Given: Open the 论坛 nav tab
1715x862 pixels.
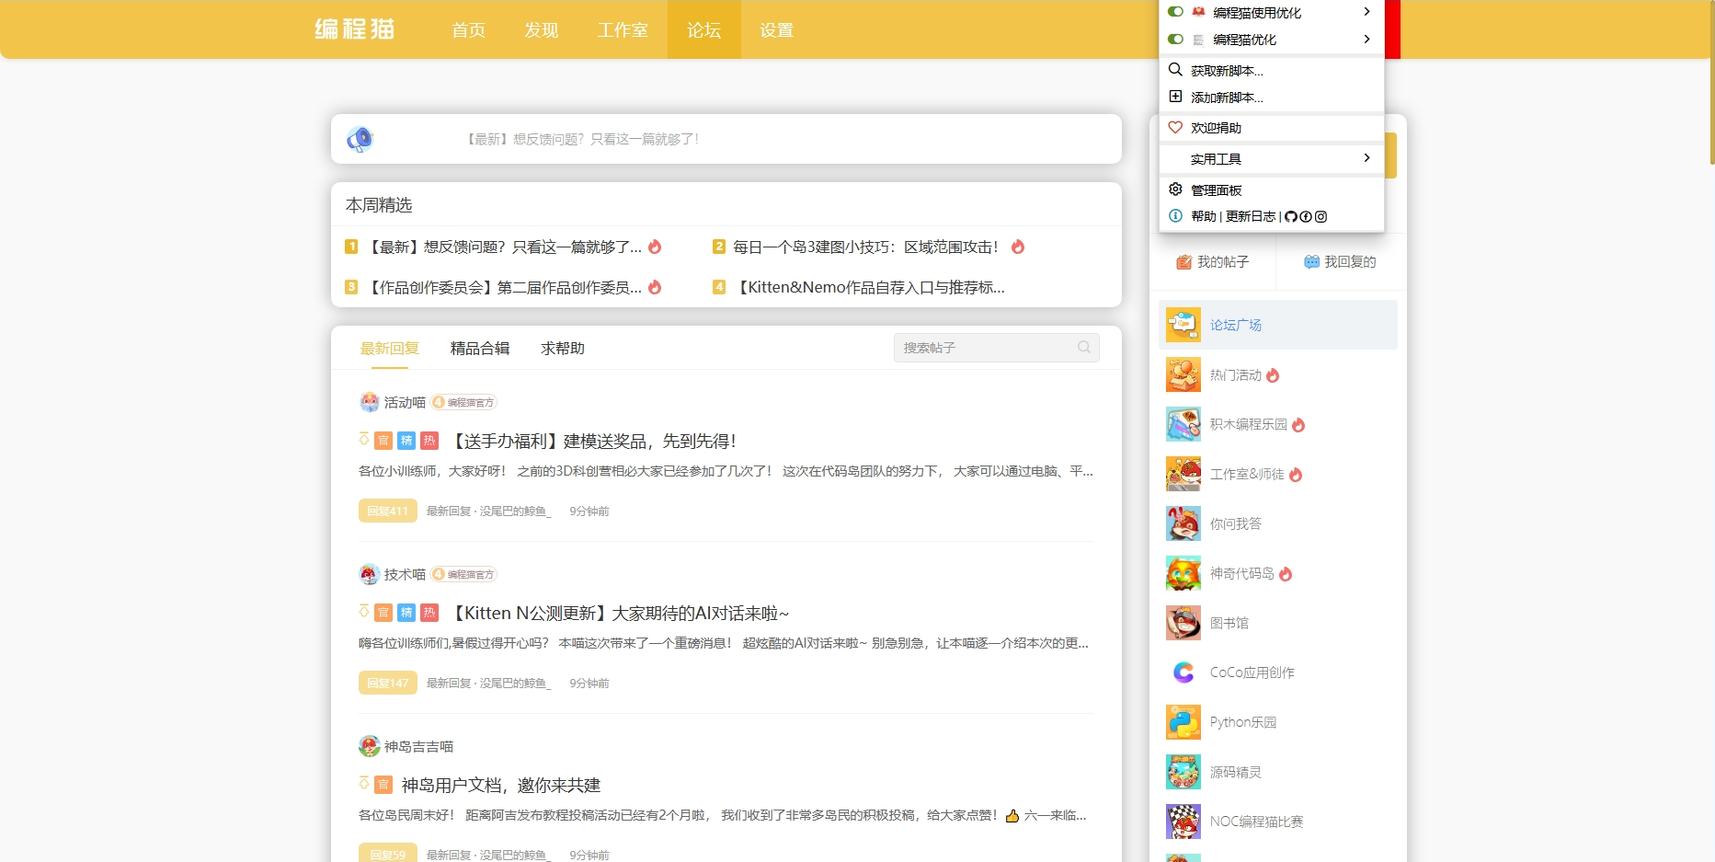Looking at the screenshot, I should click(x=704, y=30).
